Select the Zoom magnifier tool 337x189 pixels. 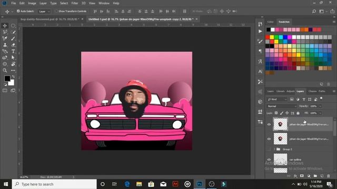click(5, 70)
